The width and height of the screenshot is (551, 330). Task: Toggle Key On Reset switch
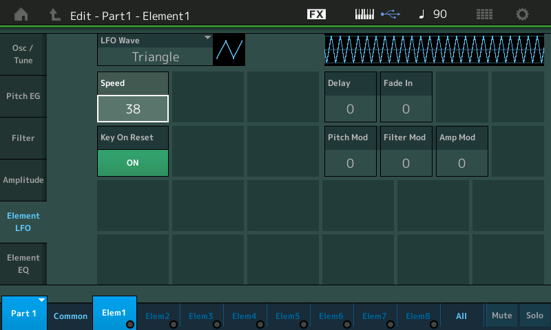133,163
